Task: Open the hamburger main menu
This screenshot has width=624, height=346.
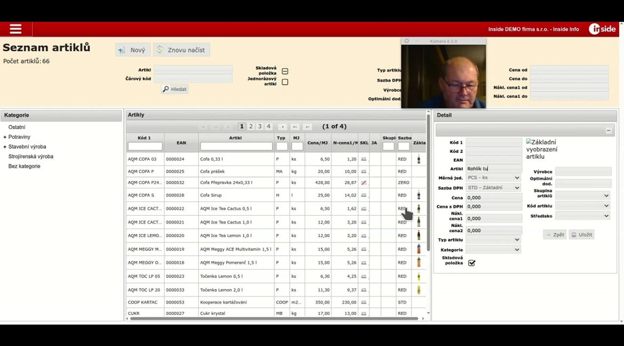Action: pos(15,29)
